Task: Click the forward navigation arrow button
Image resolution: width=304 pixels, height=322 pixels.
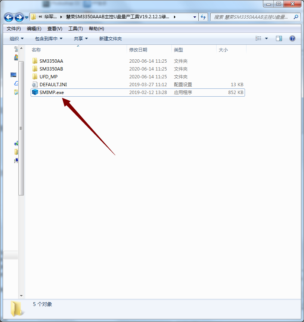Action: click(x=19, y=17)
